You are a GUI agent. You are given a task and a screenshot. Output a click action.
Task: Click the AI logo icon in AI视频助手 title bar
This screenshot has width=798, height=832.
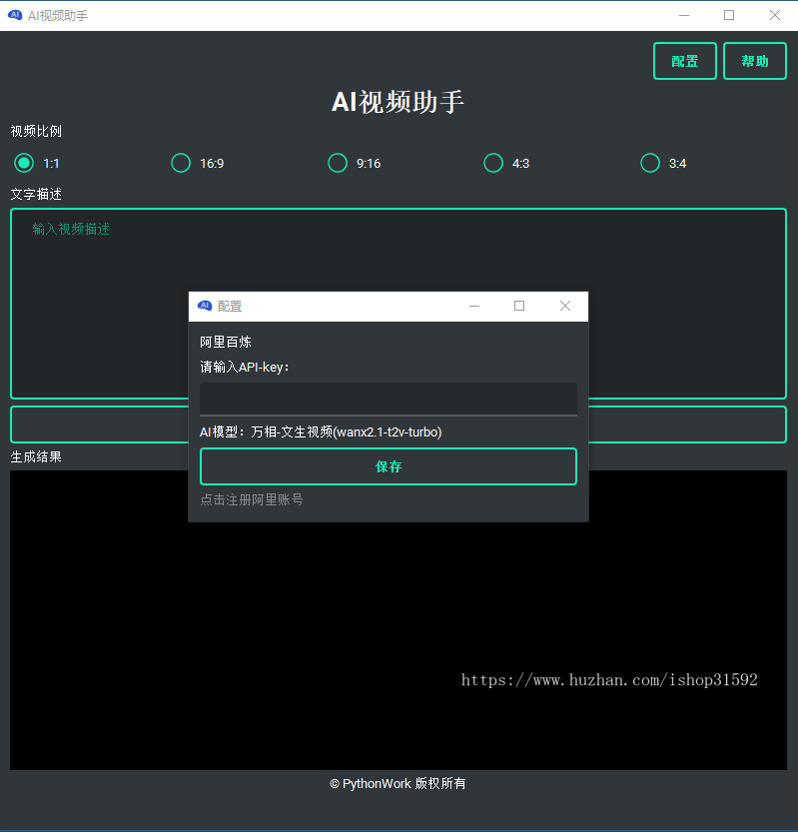click(x=15, y=15)
